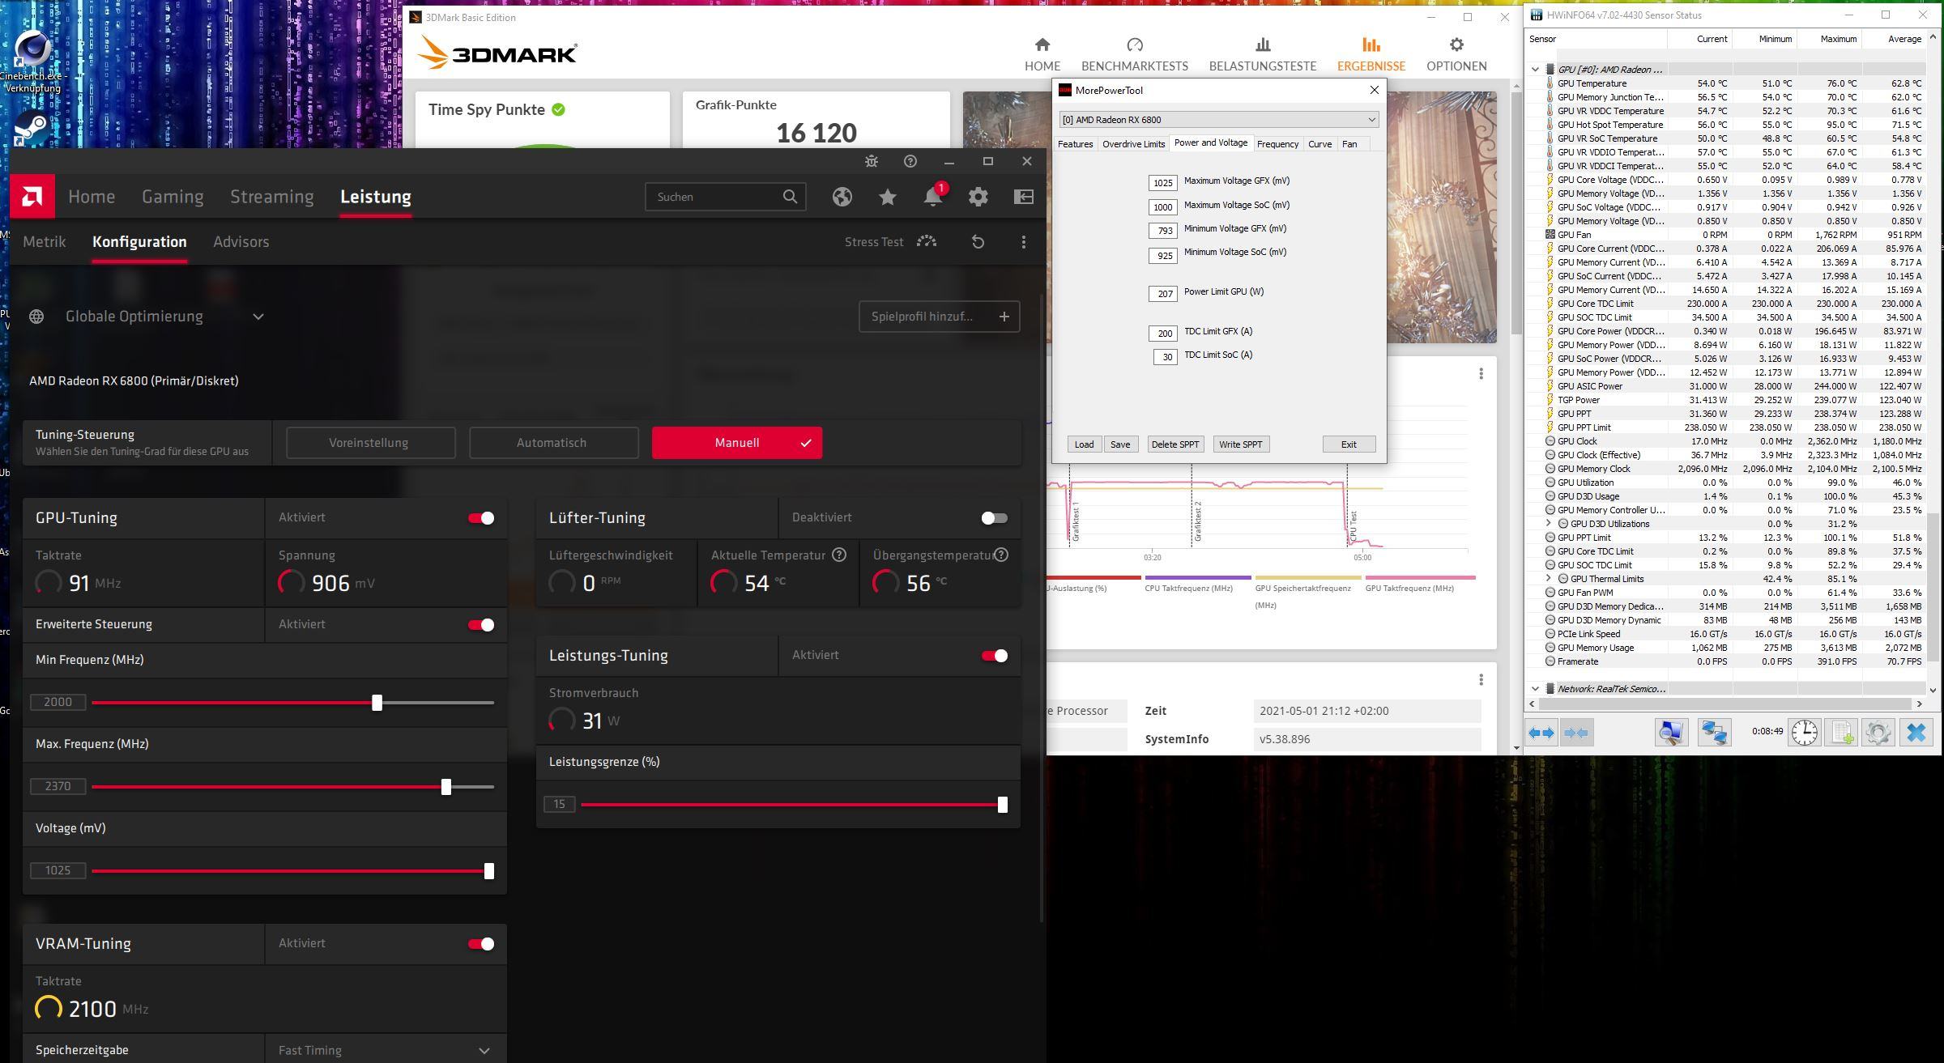Viewport: 1944px width, 1063px height.
Task: Select the Voreinstellung tuning mode
Action: tap(371, 443)
